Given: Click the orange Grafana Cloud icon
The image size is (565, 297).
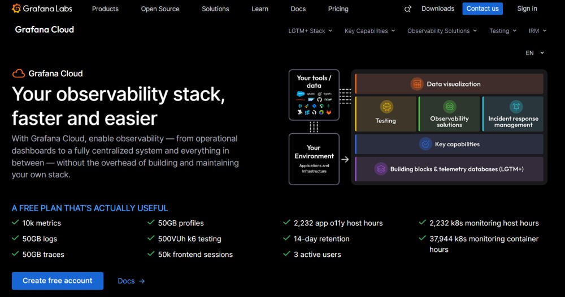Looking at the screenshot, I should click(19, 73).
